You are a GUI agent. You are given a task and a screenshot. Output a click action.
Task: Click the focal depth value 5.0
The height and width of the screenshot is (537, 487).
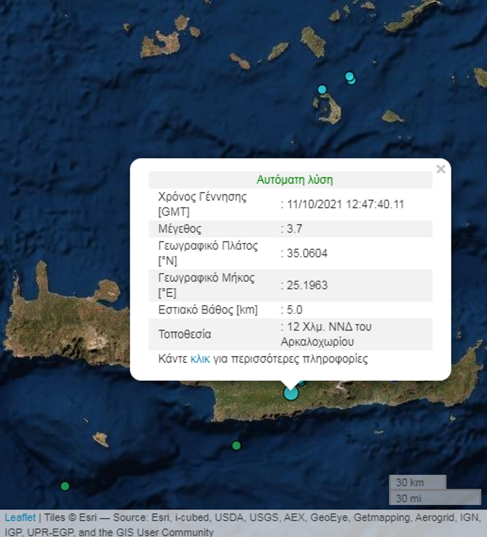294,310
